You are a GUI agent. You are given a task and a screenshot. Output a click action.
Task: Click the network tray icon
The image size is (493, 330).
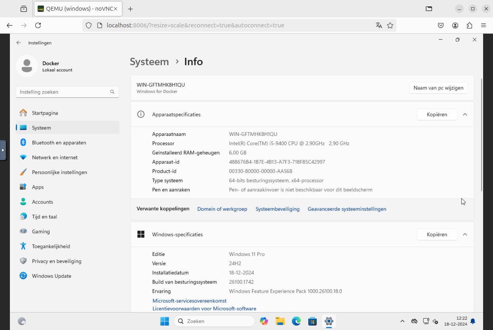[x=426, y=321]
